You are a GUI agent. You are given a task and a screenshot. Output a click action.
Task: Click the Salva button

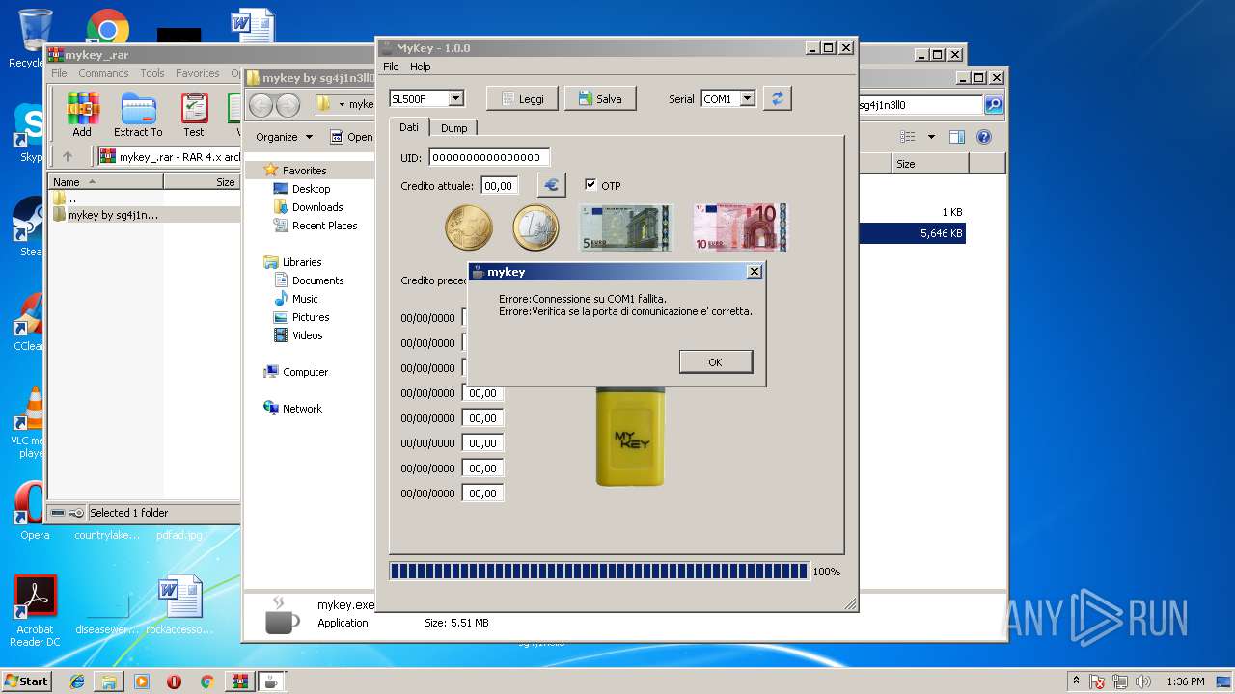pos(599,98)
